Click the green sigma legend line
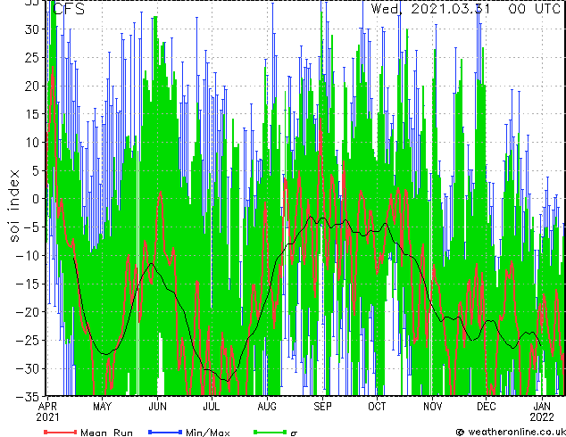The height and width of the screenshot is (437, 566). pos(270,432)
